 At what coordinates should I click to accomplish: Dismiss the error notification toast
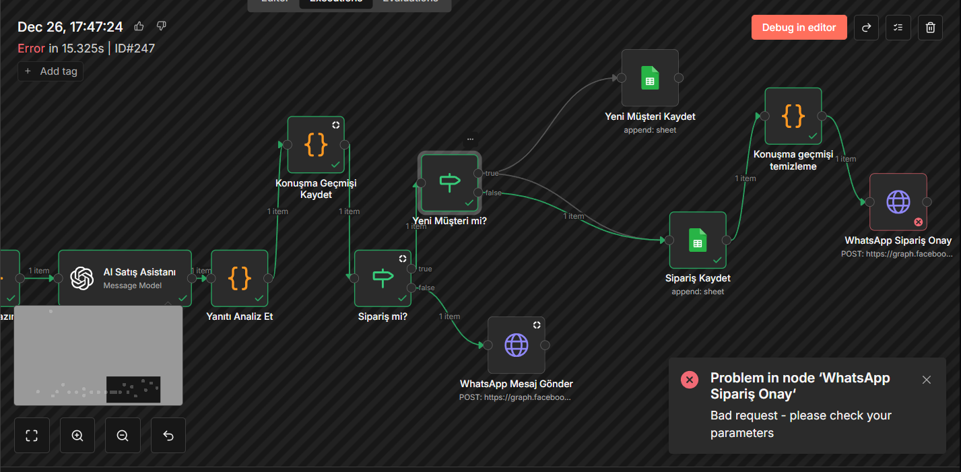point(926,380)
